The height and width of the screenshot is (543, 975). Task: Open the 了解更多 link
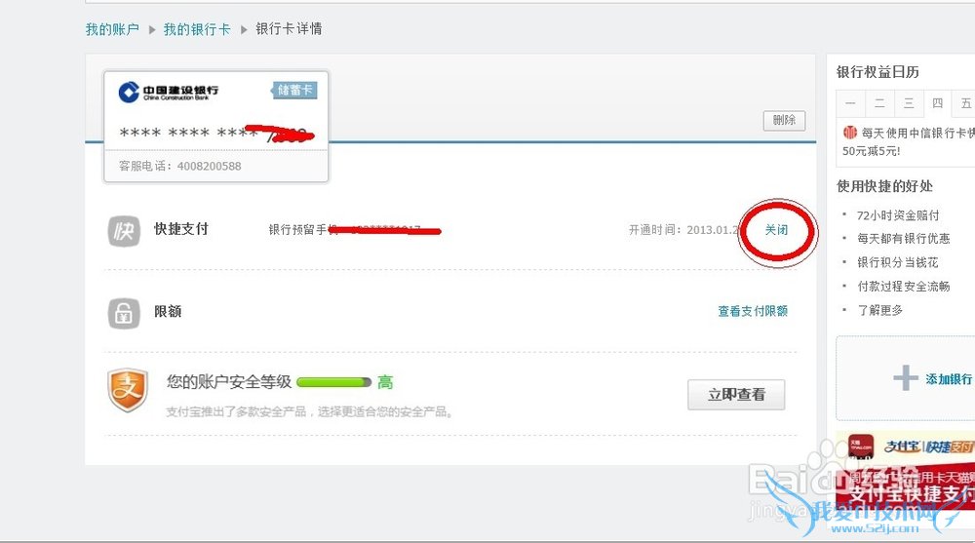pos(879,310)
